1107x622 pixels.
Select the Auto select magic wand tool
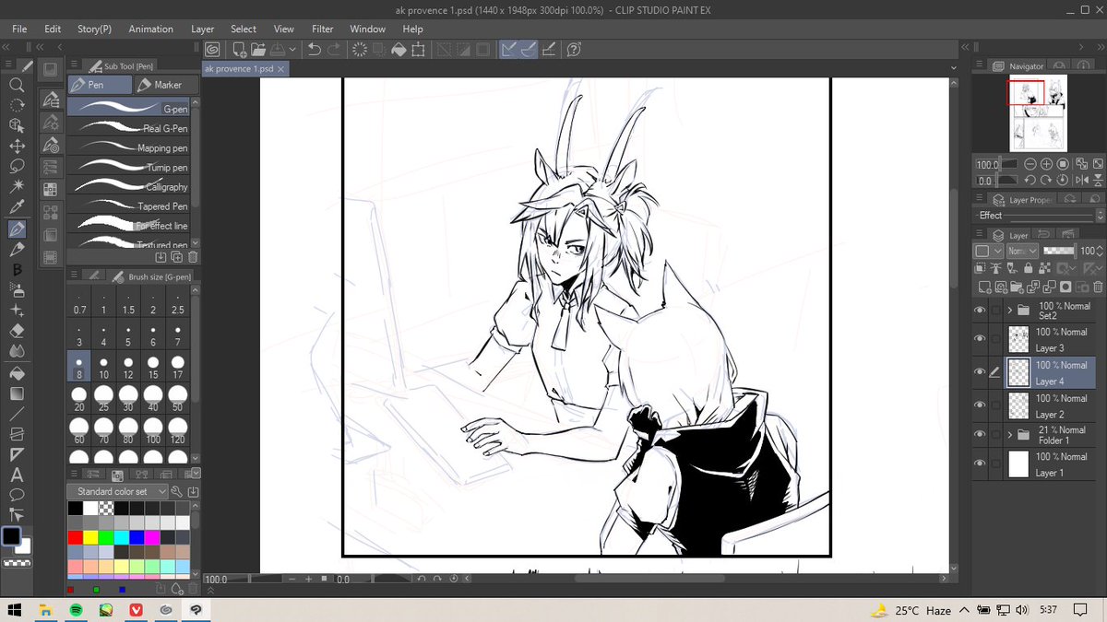point(17,187)
